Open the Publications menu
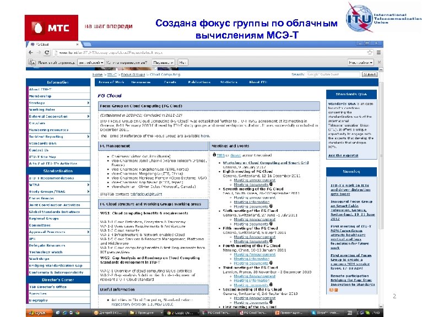 coord(199,82)
